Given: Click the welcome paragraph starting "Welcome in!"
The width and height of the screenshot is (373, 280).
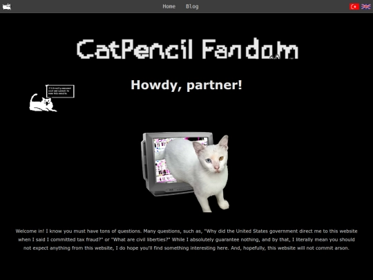Looking at the screenshot, I should (x=186, y=239).
